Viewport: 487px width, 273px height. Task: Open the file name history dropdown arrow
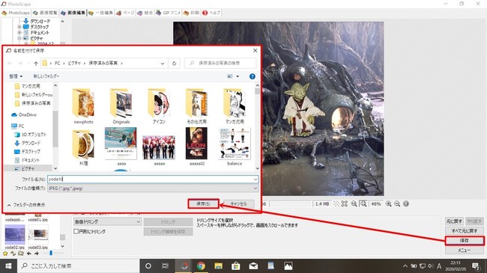255,180
